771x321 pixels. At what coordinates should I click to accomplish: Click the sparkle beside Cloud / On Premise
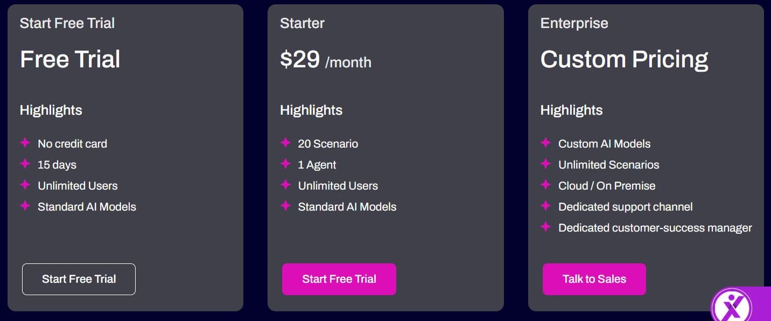click(545, 185)
